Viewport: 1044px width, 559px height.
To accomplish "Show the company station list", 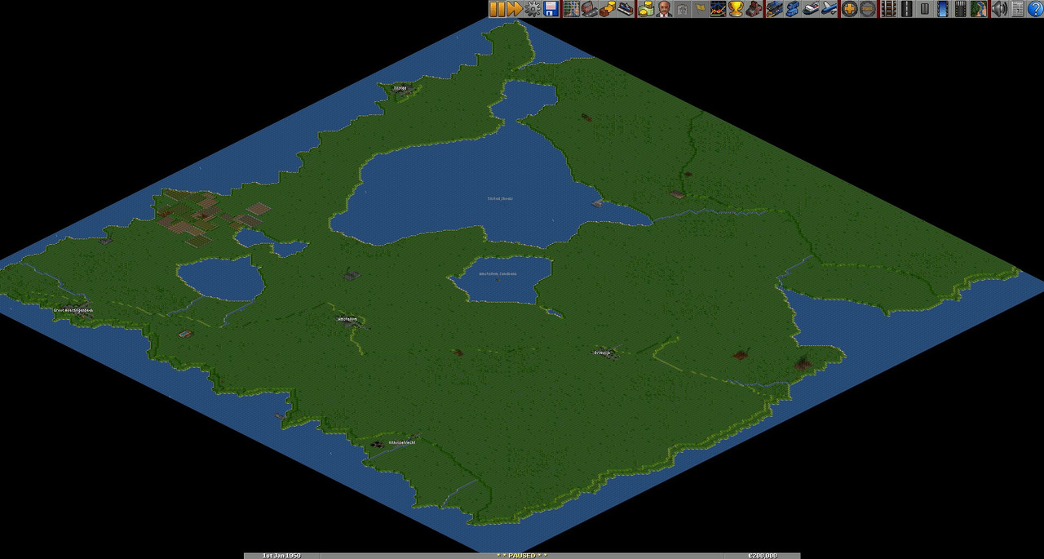I will [625, 9].
